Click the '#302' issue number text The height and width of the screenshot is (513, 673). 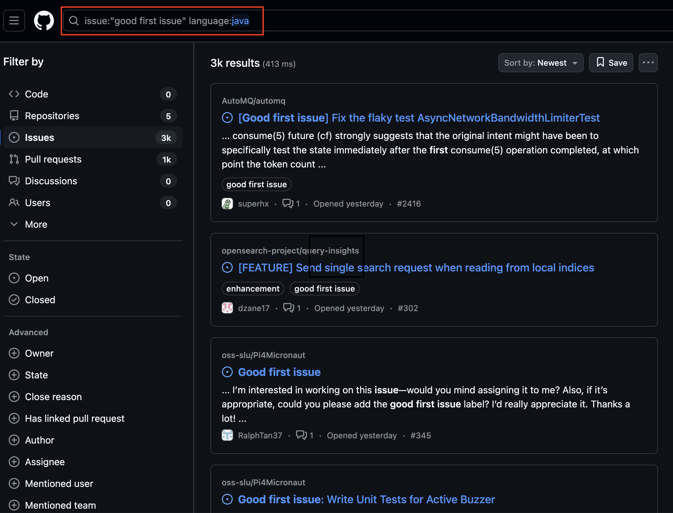pos(408,308)
